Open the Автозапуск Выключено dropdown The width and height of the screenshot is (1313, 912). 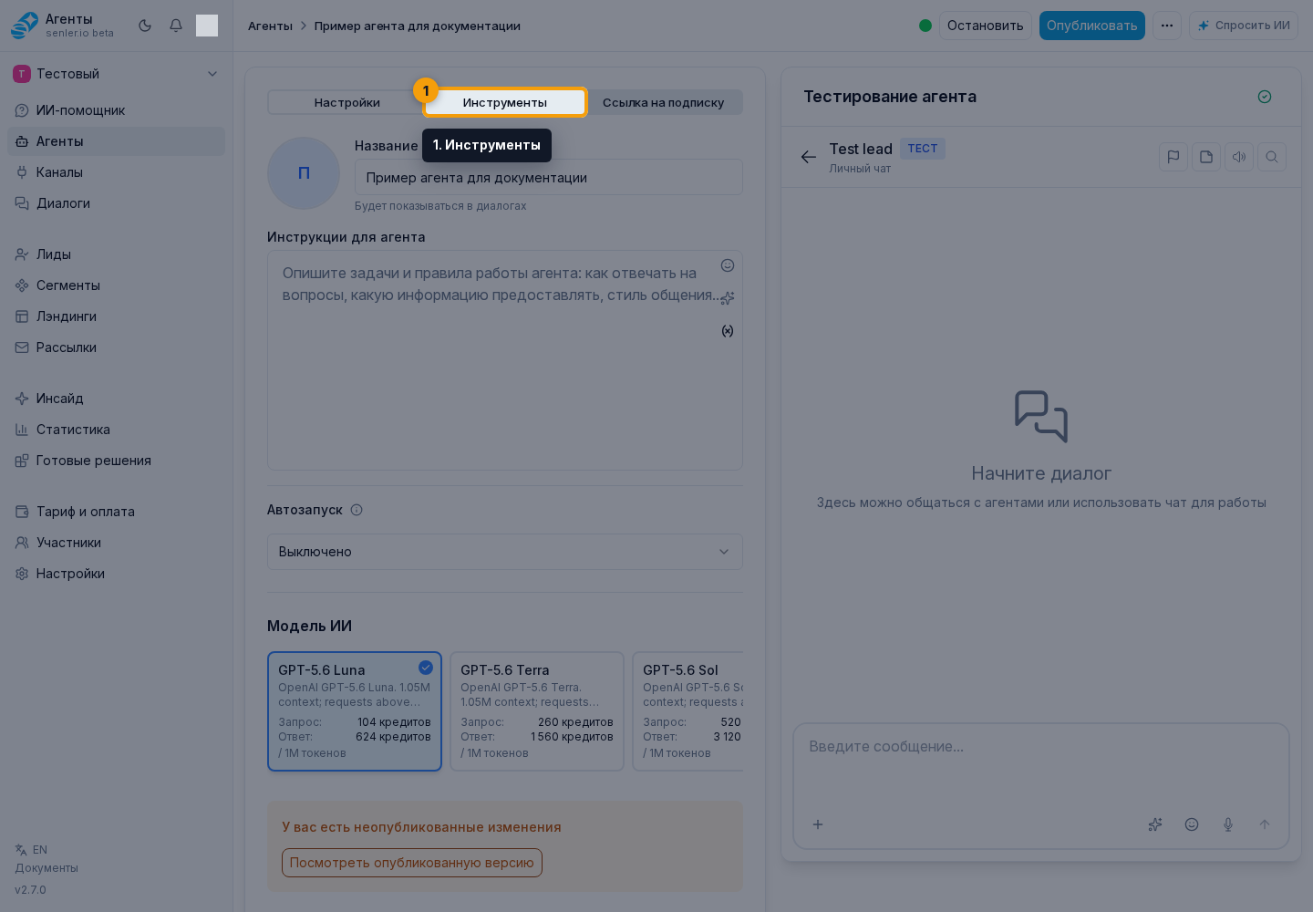[x=505, y=552]
